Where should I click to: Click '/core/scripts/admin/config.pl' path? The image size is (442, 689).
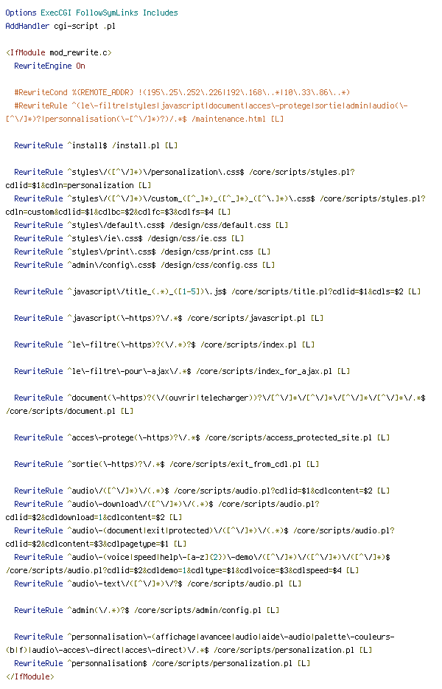(x=198, y=610)
